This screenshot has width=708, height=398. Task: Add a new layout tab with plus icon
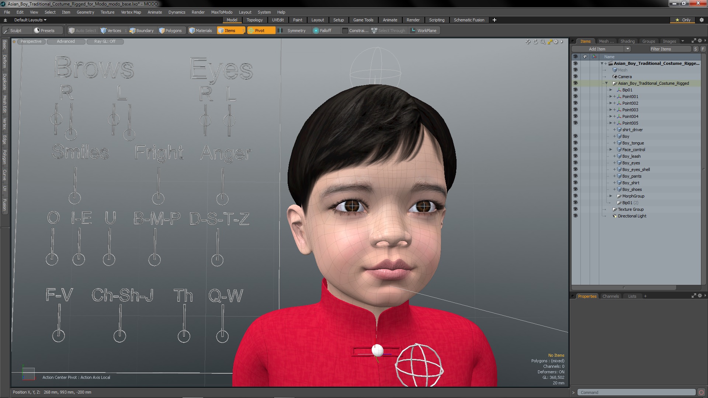tap(494, 20)
